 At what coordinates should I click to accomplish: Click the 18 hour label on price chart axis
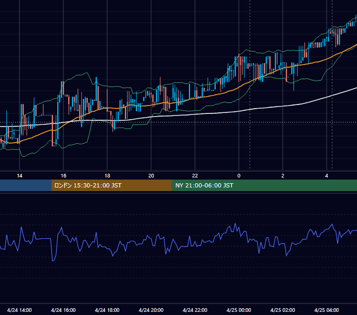tap(107, 176)
